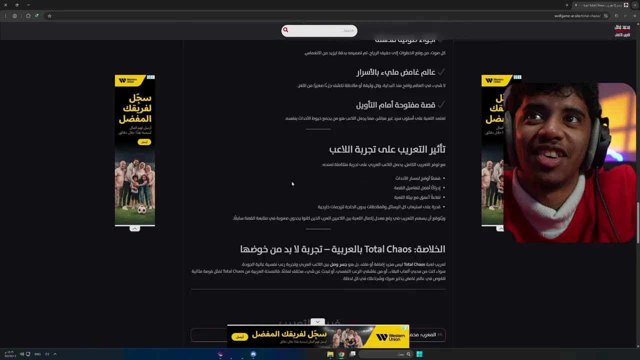Click heading عالم غامض مليء بالأسرار
This screenshot has height=360, width=640.
click(x=395, y=72)
